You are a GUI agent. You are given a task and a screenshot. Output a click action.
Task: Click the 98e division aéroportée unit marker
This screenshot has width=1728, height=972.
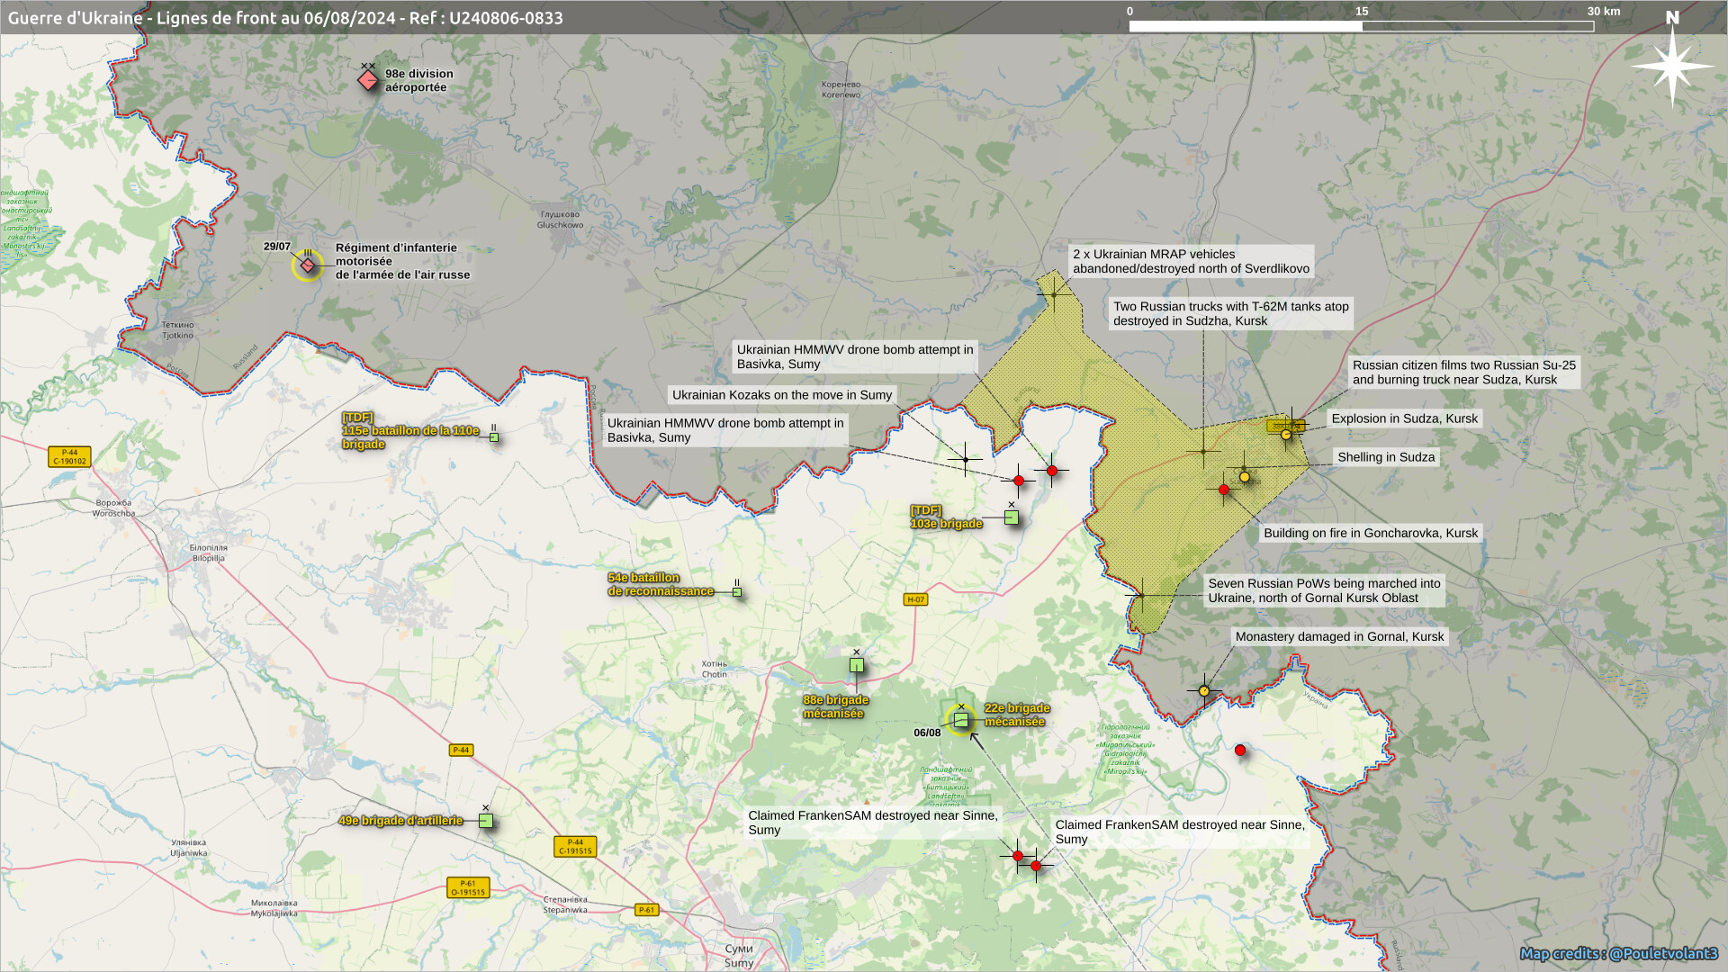tap(367, 80)
